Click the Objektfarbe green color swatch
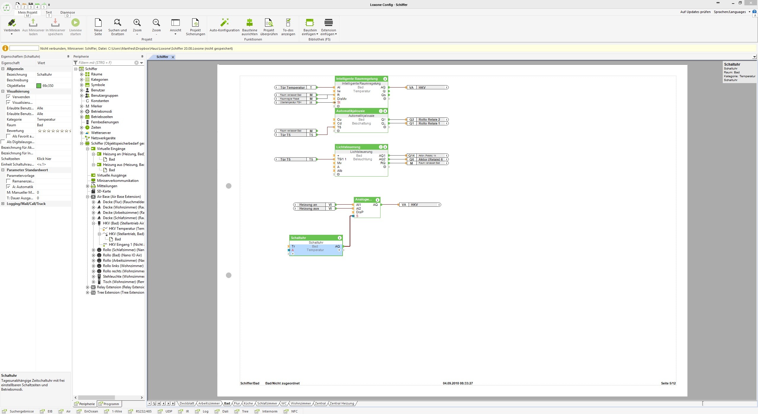 click(39, 86)
